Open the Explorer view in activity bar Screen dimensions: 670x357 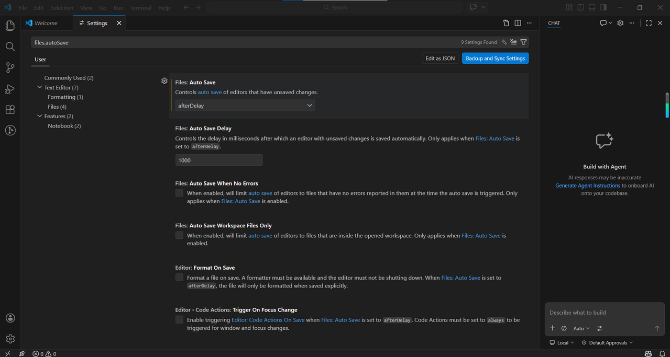tap(10, 26)
